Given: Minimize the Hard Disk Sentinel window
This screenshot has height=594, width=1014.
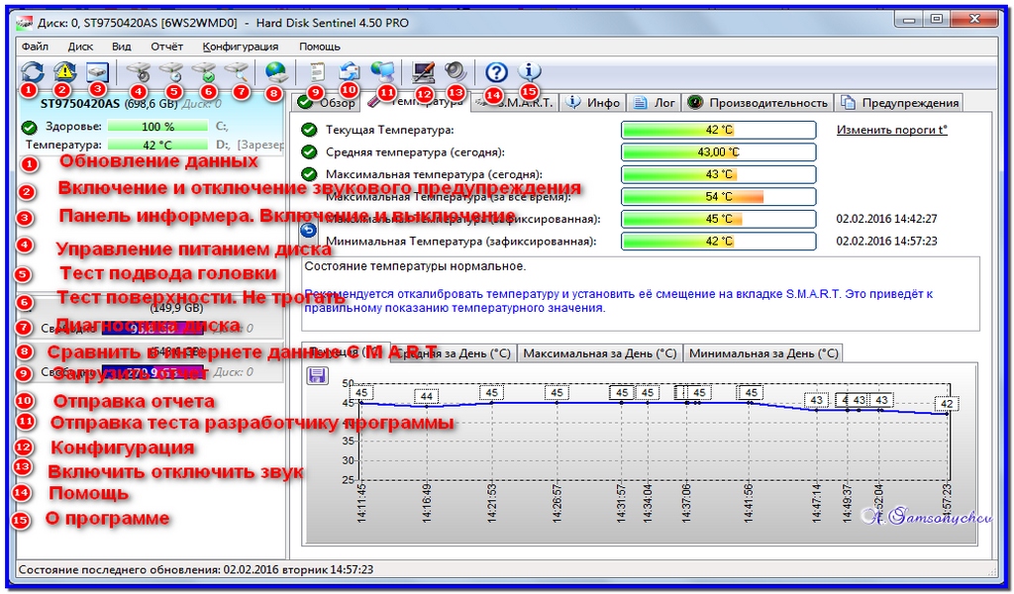Looking at the screenshot, I should pyautogui.click(x=909, y=20).
